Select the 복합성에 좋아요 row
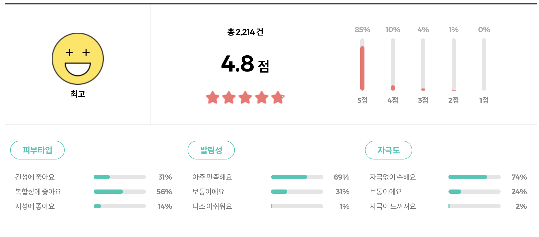 pos(120,191)
